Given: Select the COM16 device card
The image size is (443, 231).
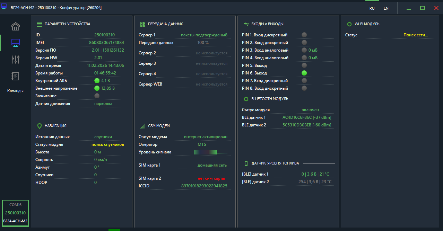Looking at the screenshot, I should 16,213.
